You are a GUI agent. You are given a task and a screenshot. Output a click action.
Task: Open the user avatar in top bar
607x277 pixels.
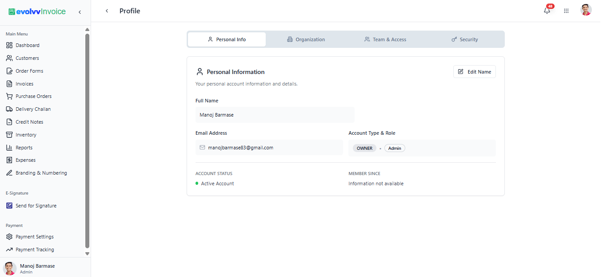(586, 10)
